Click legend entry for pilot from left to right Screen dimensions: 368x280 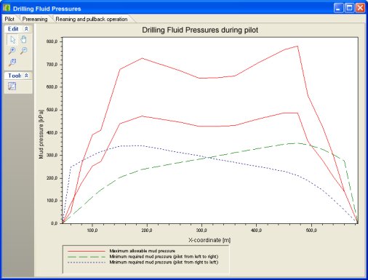coord(164,257)
